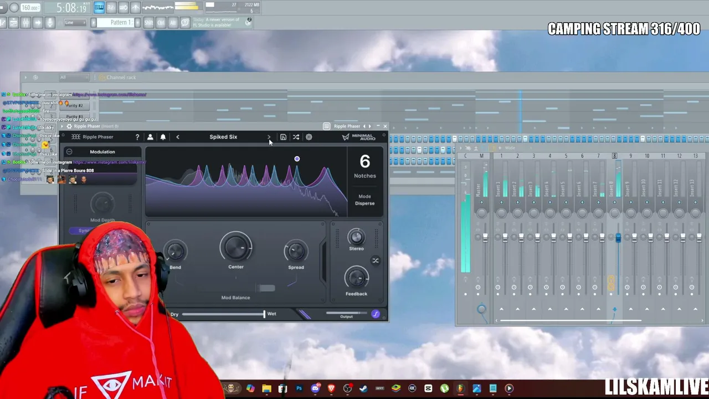Click the Mode Disperse selector
This screenshot has height=399, width=709.
point(364,200)
